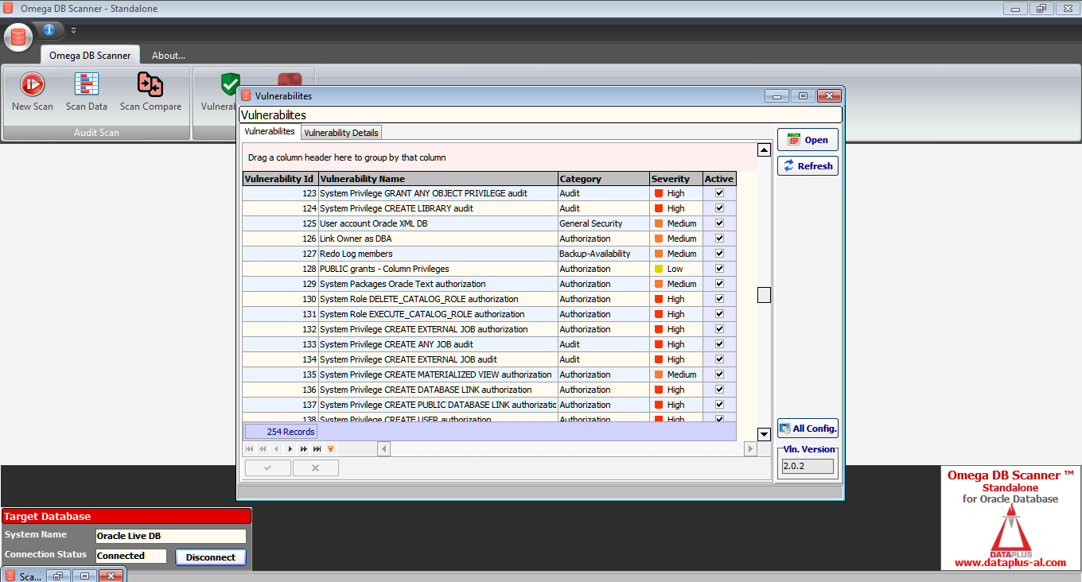
Task: Open Scan Data from the ribbon
Action: click(87, 92)
